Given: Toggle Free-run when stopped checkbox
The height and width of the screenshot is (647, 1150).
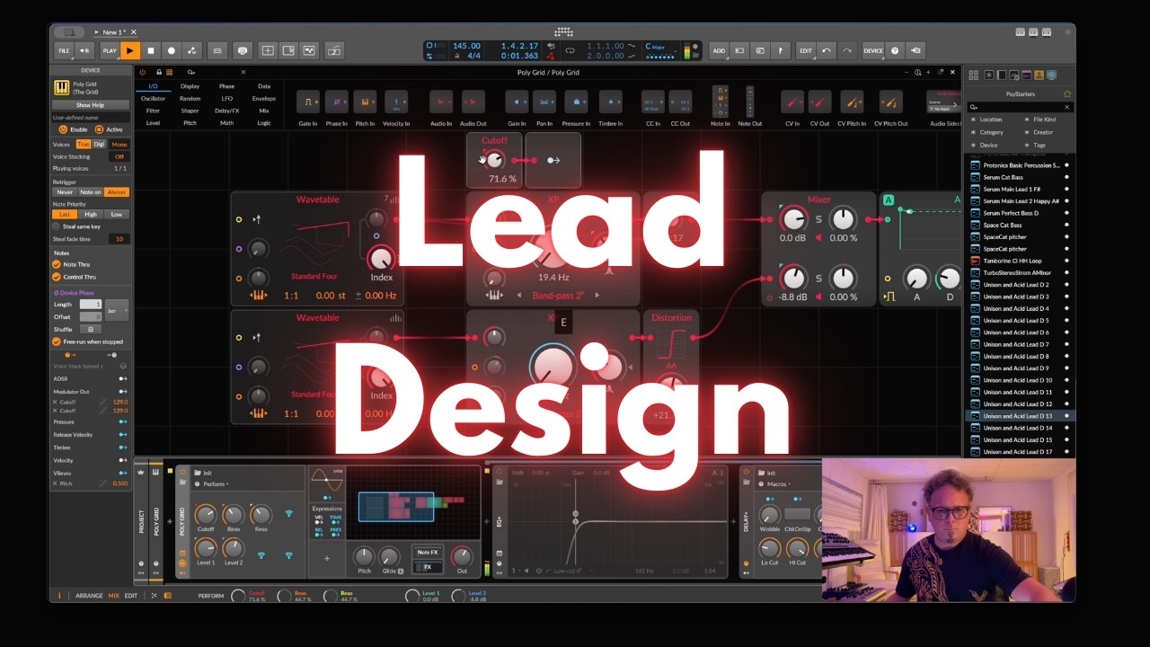Looking at the screenshot, I should (57, 341).
